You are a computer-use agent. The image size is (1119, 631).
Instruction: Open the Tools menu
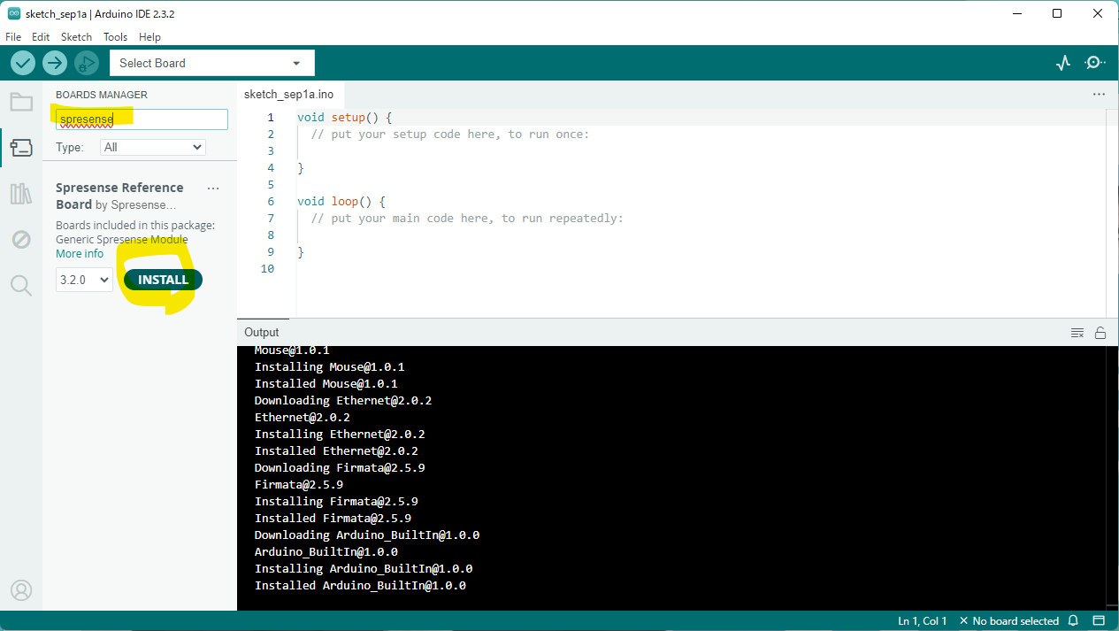(115, 37)
